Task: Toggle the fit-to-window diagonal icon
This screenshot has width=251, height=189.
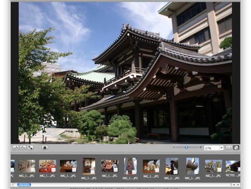Action: pos(236,148)
